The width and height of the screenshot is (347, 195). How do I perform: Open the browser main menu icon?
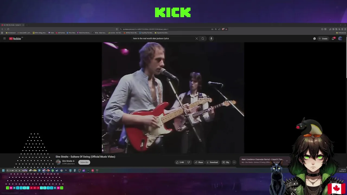345,29
